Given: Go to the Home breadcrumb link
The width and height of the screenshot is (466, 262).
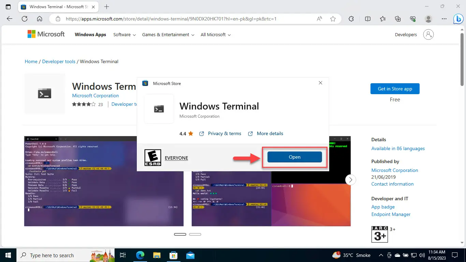Looking at the screenshot, I should point(31,61).
